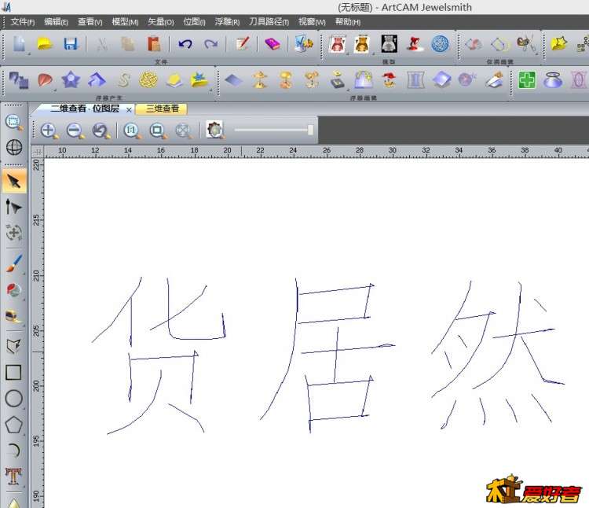Open the 视窗 (Window) menu
This screenshot has width=589, height=508.
tap(312, 22)
